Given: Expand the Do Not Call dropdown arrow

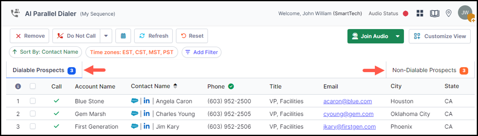Looking at the screenshot, I should pos(106,36).
